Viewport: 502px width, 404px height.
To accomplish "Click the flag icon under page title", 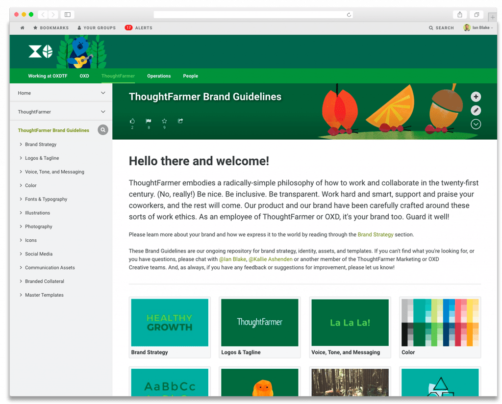I will tap(149, 121).
